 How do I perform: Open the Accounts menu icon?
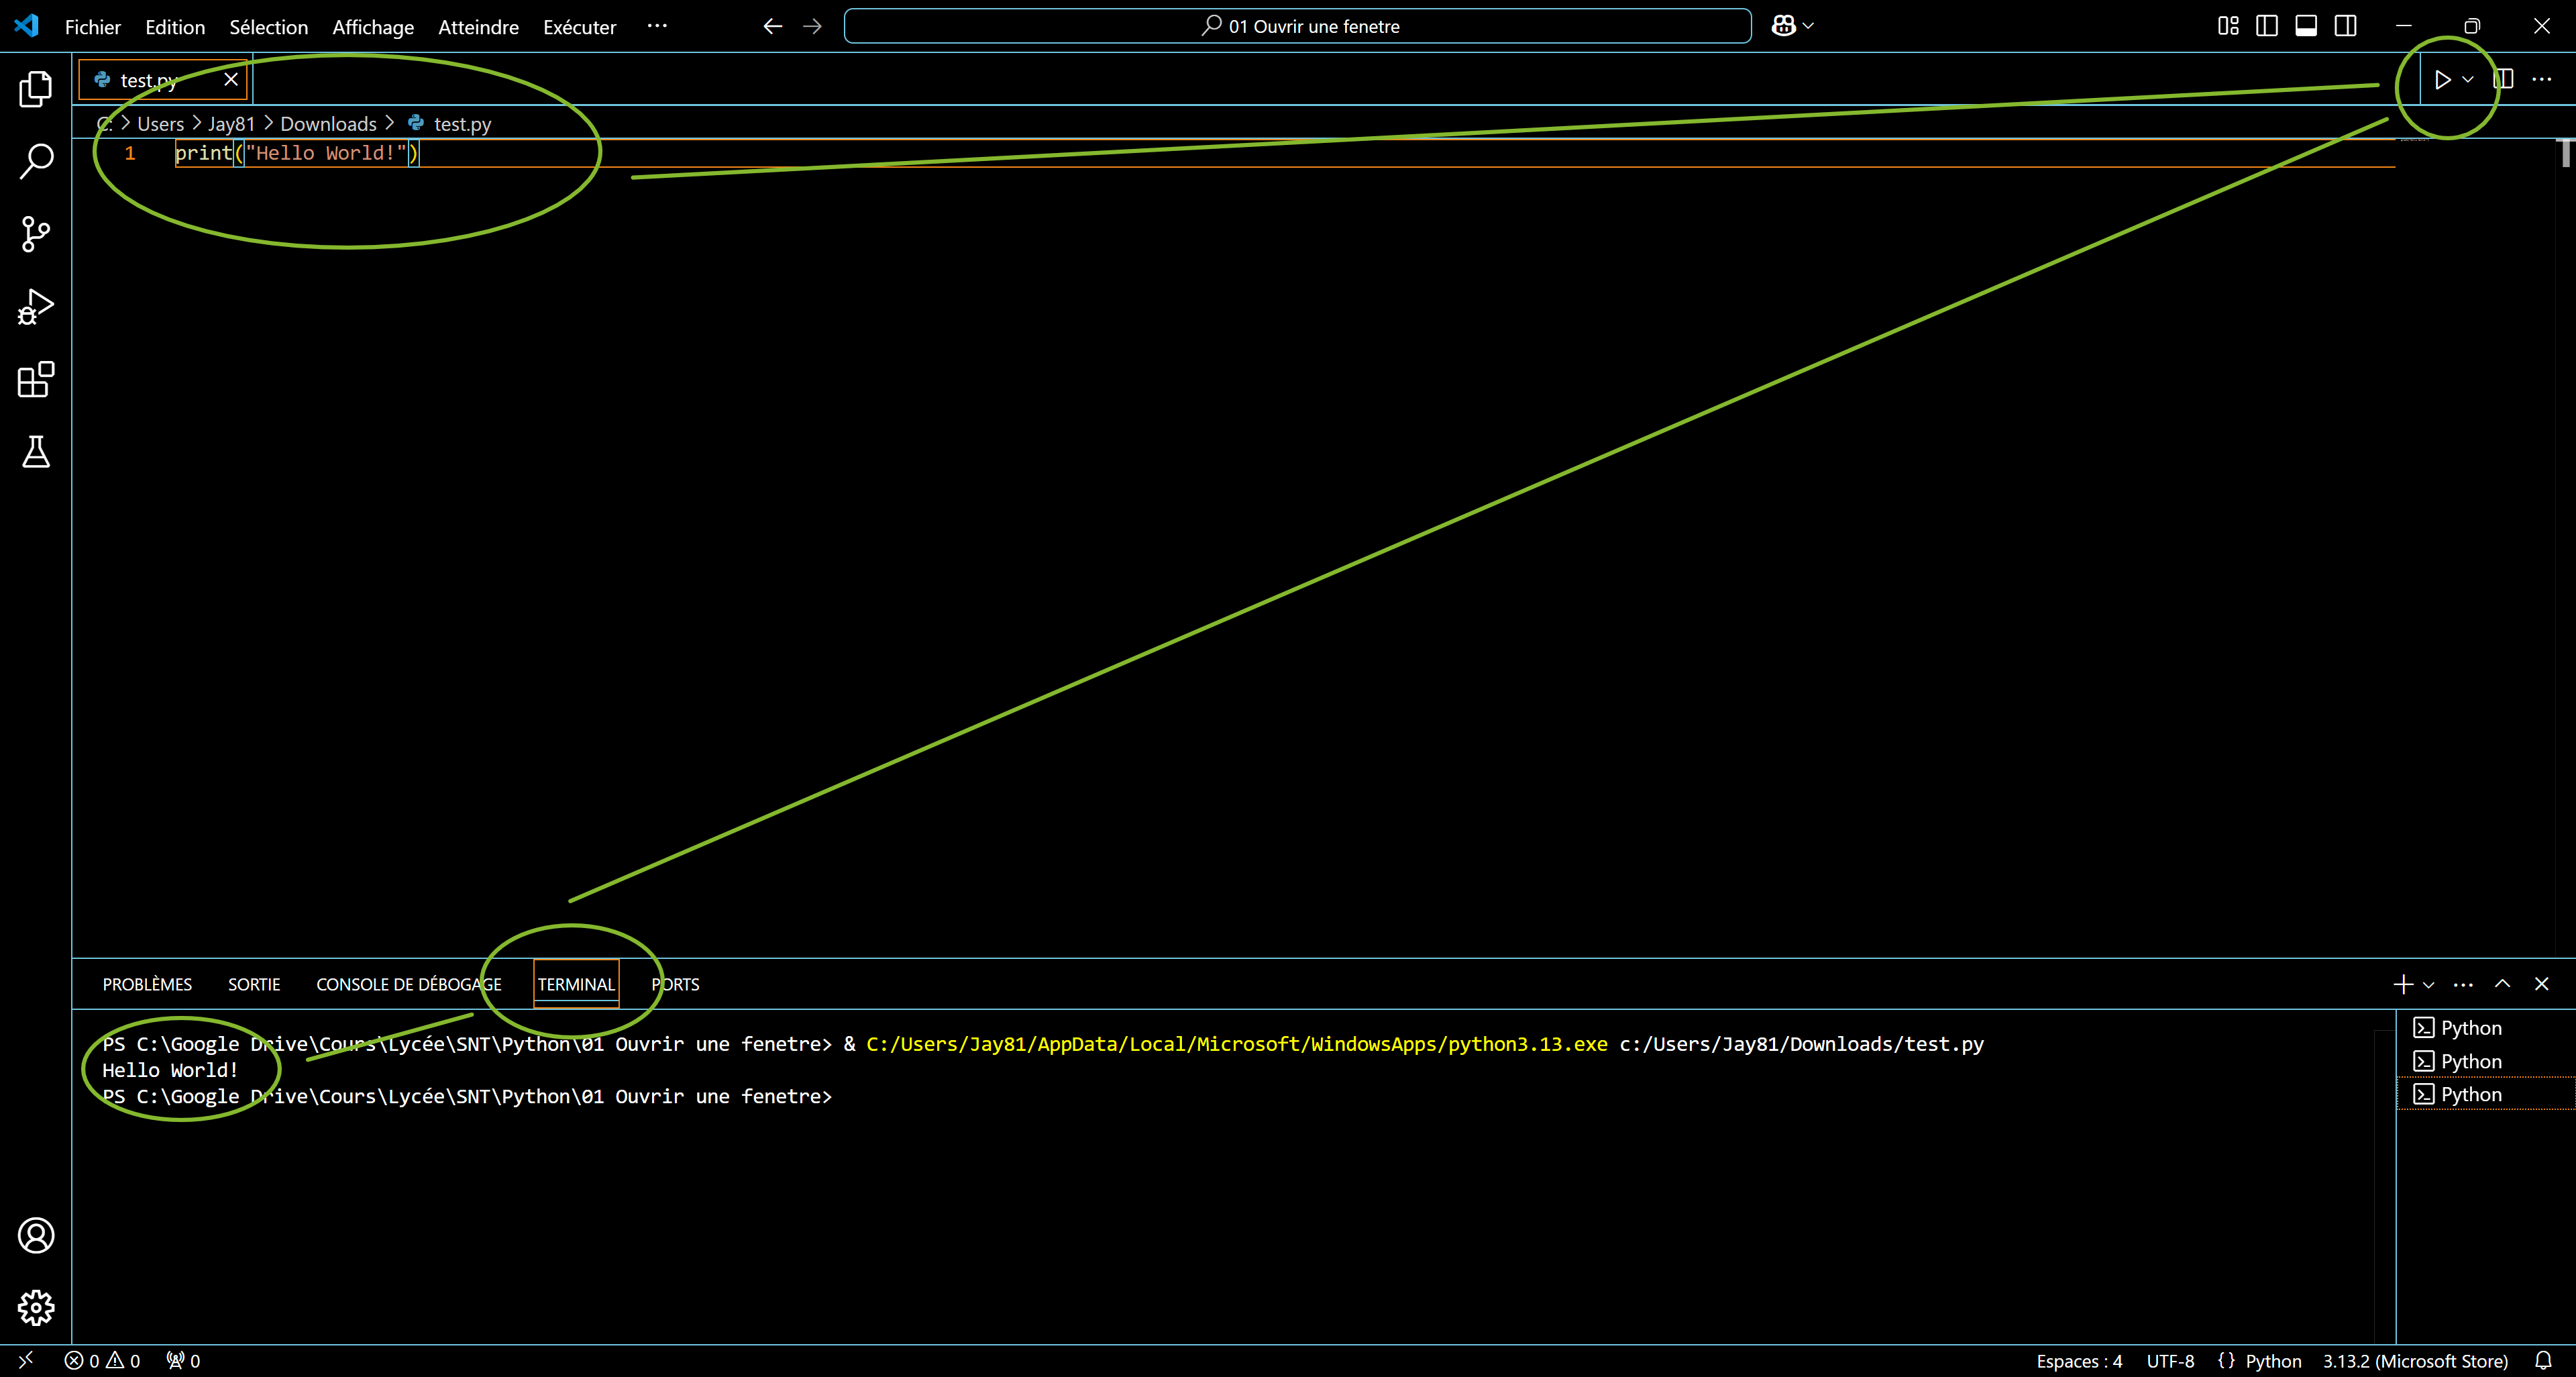[x=36, y=1236]
